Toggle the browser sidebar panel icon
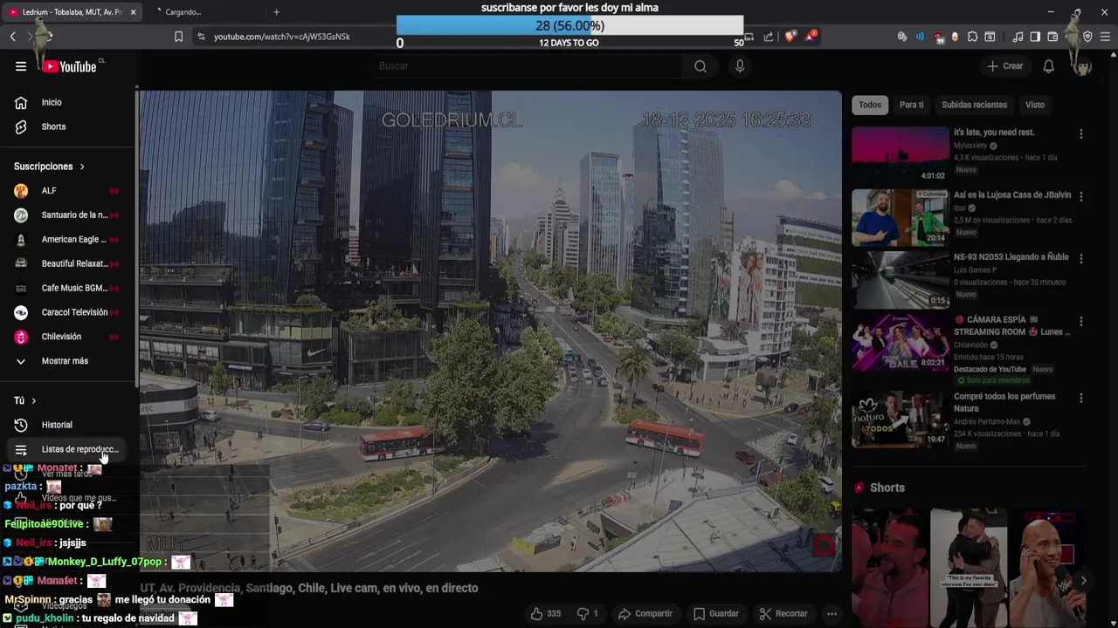The height and width of the screenshot is (628, 1118). pyautogui.click(x=1035, y=37)
